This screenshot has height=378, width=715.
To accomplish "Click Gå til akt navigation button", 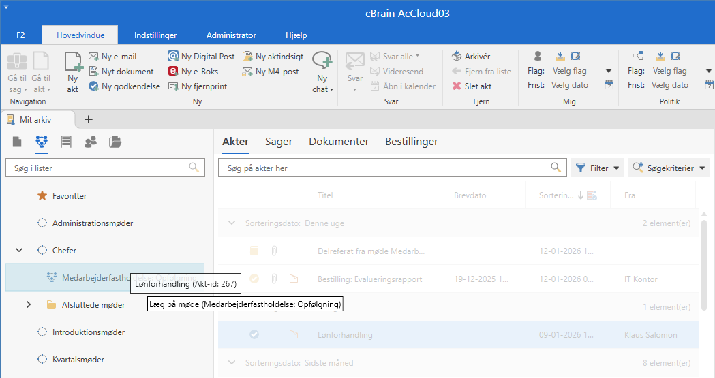I will (41, 72).
